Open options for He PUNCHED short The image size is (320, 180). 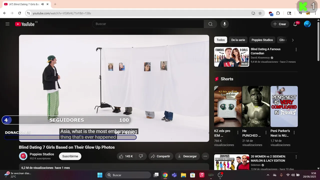click(266, 132)
